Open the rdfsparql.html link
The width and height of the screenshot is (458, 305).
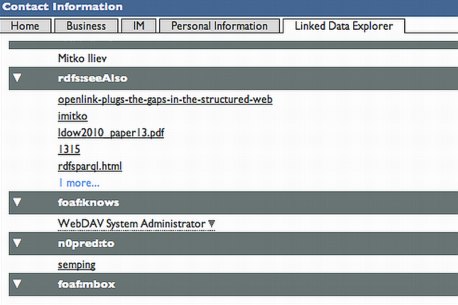tap(90, 166)
